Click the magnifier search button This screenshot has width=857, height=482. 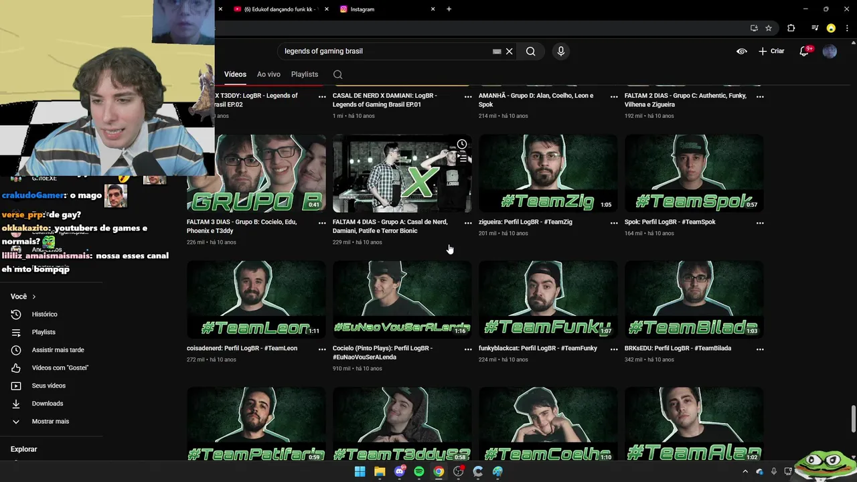click(x=530, y=51)
